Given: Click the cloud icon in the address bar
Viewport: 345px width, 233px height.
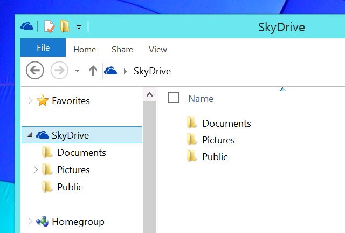Looking at the screenshot, I should (111, 71).
